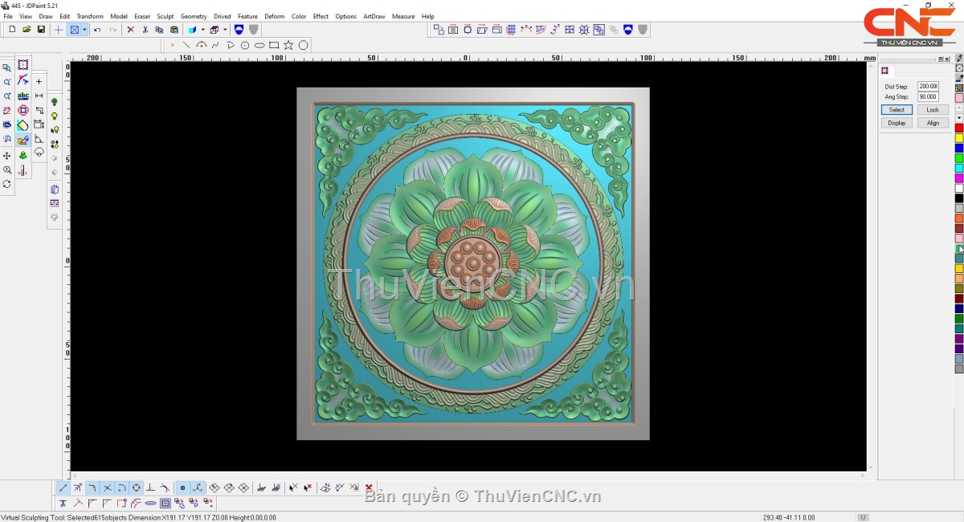This screenshot has height=522, width=964.
Task: Click the scissors cut icon
Action: tap(145, 30)
